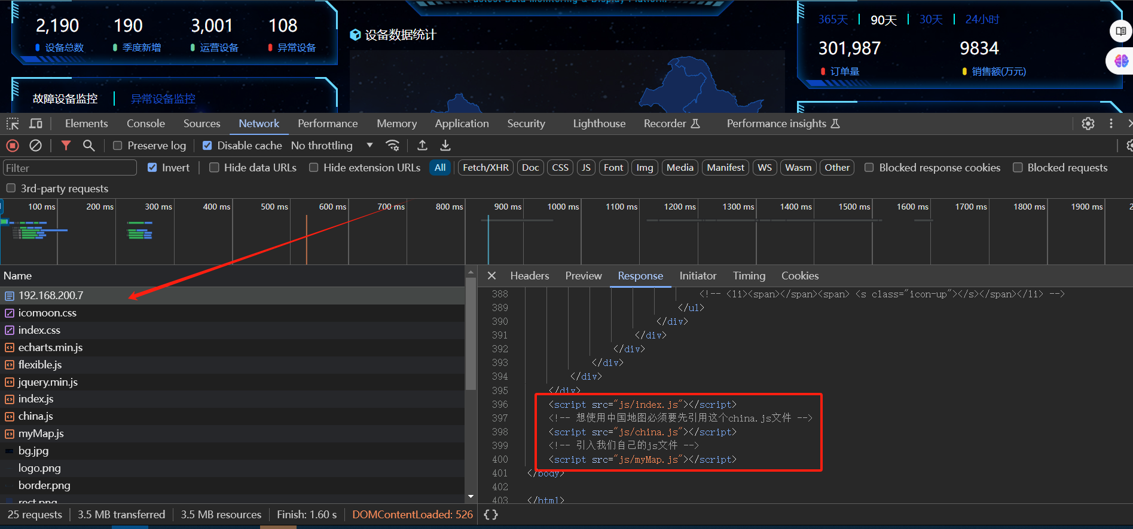Select the All request type filter
This screenshot has height=529, width=1133.
(x=440, y=168)
